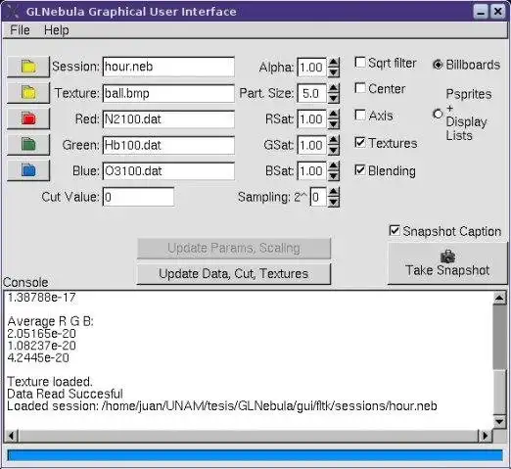Uncheck the Blending option

(x=360, y=170)
